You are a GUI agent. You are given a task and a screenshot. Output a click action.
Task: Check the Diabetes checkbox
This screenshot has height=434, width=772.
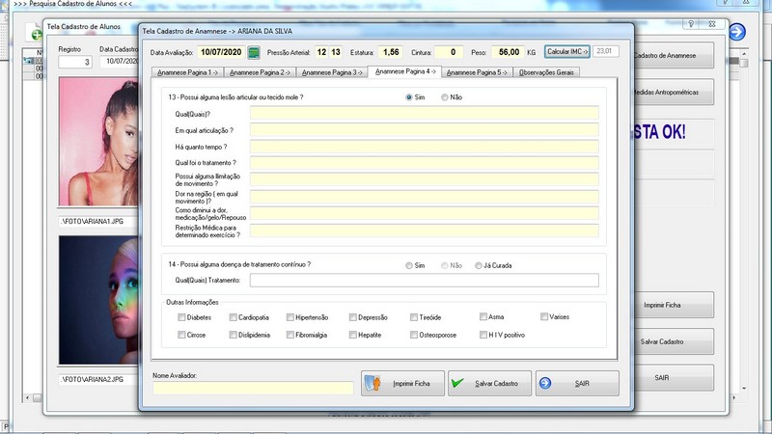tap(181, 317)
